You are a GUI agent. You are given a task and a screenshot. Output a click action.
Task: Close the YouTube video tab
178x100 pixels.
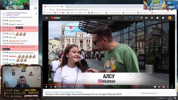(x=64, y=7)
